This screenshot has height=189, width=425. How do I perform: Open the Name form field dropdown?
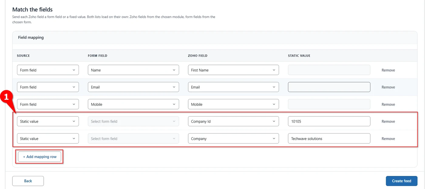pyautogui.click(x=133, y=70)
